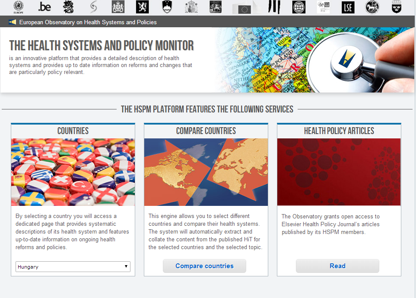This screenshot has width=416, height=298.
Task: Click the Netherlands royal coat of arms logo
Action: 118,7
